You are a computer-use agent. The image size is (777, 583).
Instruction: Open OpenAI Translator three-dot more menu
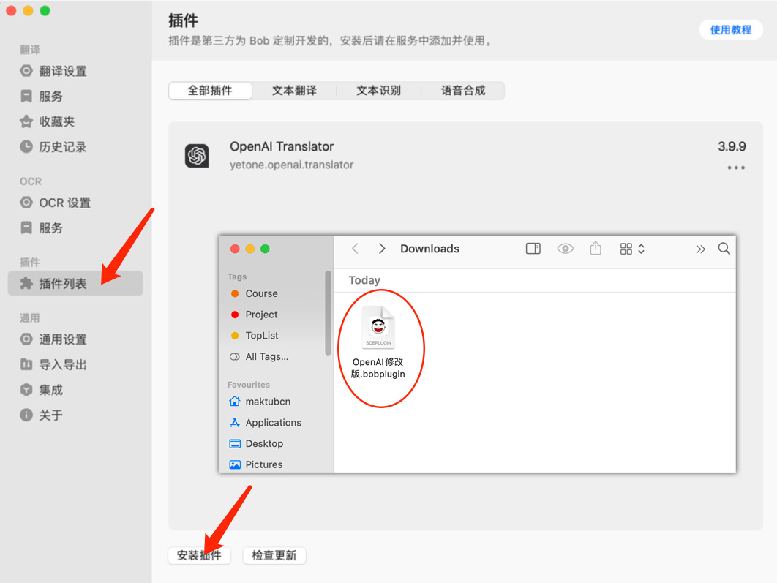click(x=736, y=168)
